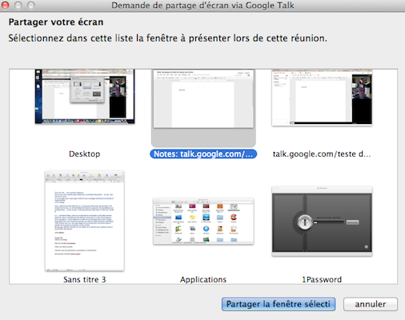Click the 'Sans titre 3' label
The height and width of the screenshot is (320, 405).
point(85,279)
